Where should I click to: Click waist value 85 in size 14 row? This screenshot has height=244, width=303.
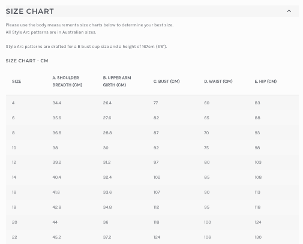[207, 177]
